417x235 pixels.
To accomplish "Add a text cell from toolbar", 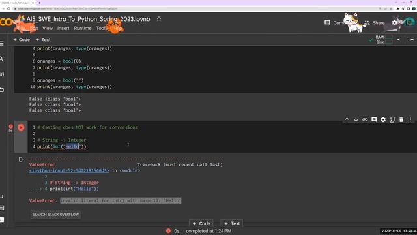I will (x=43, y=40).
